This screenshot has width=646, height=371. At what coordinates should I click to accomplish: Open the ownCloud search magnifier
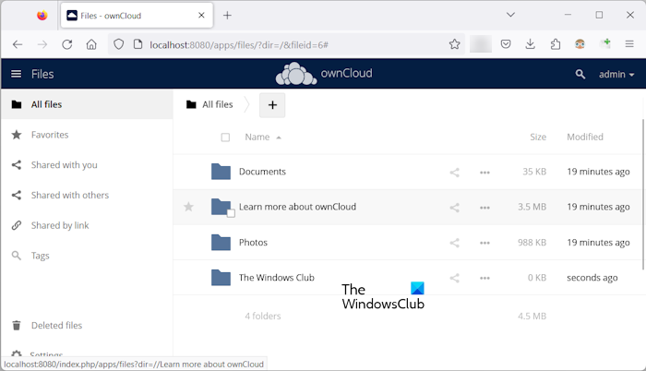pyautogui.click(x=580, y=74)
